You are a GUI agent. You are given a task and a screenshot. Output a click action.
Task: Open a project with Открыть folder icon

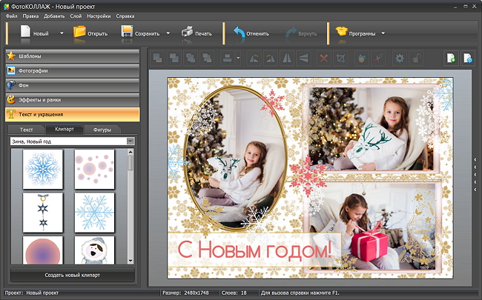click(x=79, y=32)
